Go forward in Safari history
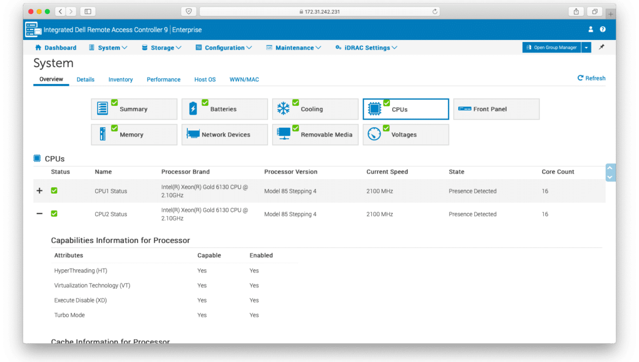Image resolution: width=639 pixels, height=362 pixels. pyautogui.click(x=71, y=11)
